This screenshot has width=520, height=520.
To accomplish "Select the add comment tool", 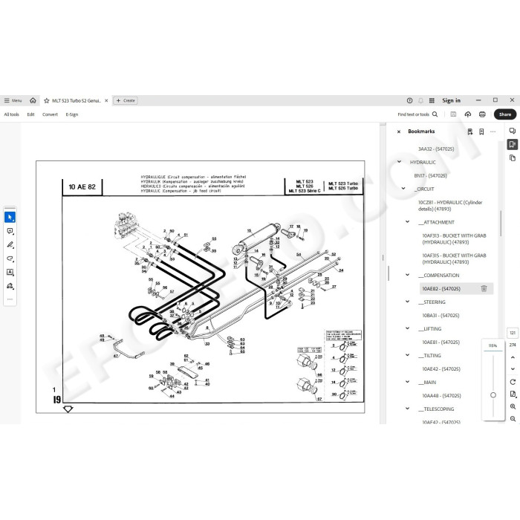I will tap(10, 231).
